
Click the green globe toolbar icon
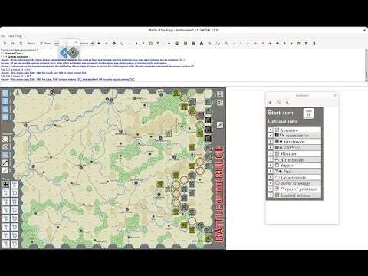pos(177,44)
